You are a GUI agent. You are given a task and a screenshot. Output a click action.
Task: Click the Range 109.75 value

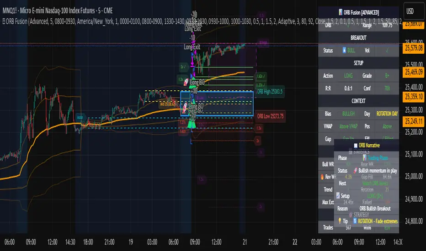point(387,25)
